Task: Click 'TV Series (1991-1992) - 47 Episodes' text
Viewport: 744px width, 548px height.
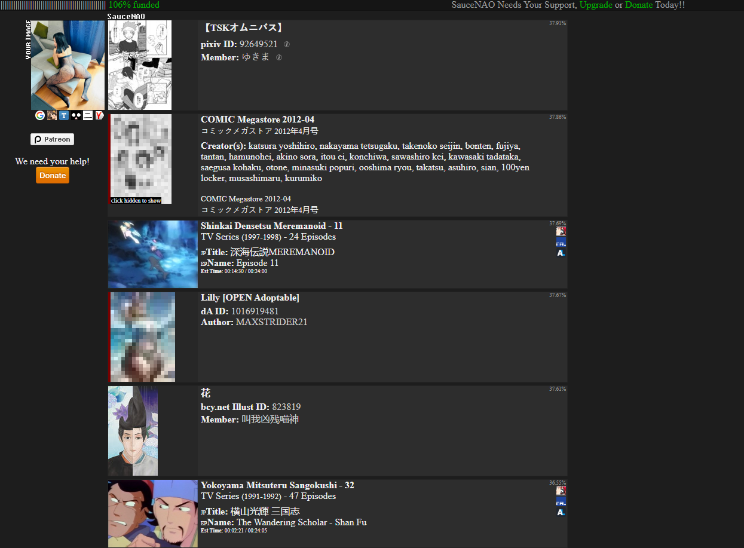Action: (x=268, y=496)
